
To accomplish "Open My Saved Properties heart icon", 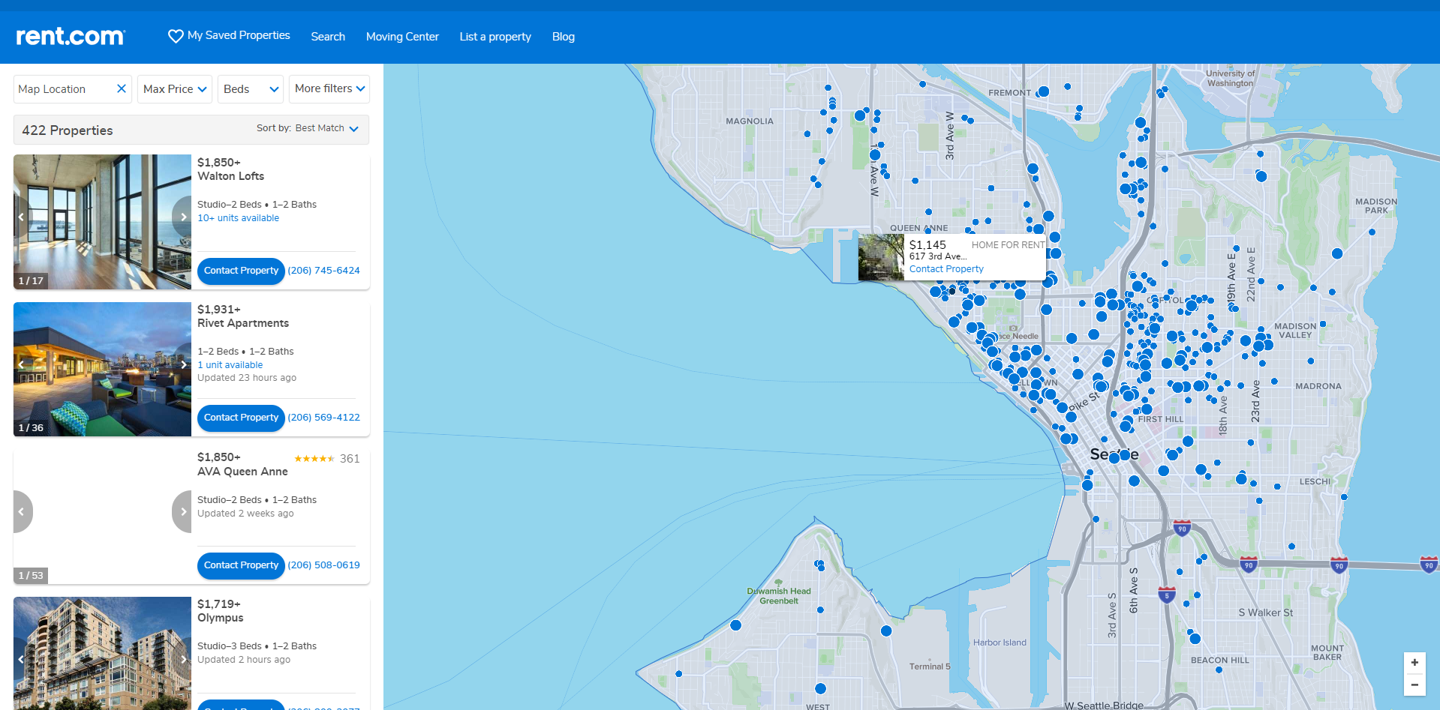I will [x=176, y=36].
